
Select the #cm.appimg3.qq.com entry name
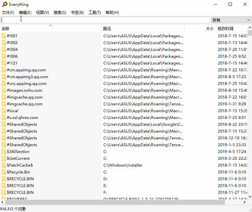[28, 77]
